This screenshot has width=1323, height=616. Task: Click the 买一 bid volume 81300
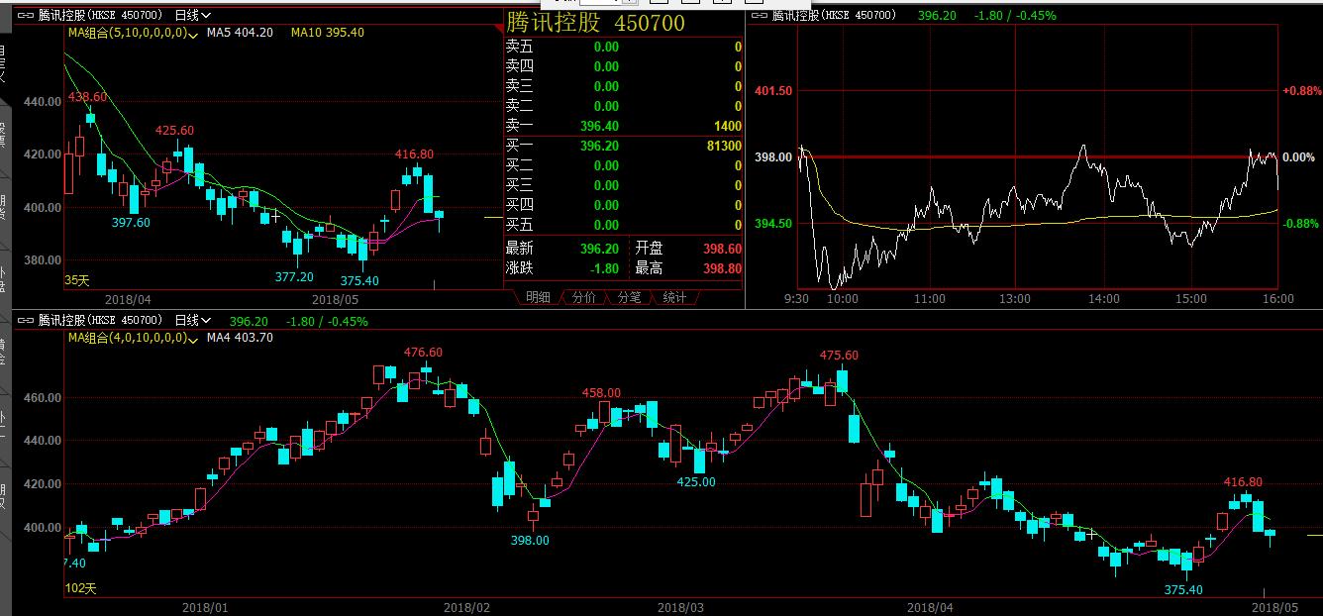(x=722, y=146)
